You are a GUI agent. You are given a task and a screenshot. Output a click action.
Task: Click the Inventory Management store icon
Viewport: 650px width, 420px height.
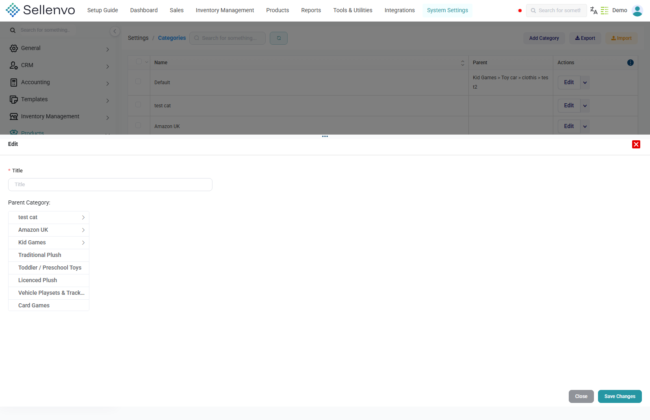pyautogui.click(x=14, y=117)
